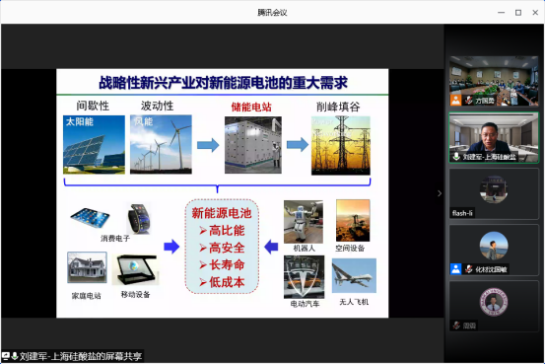Click the 刘建军-上海硅酸盐 name label on the video

pyautogui.click(x=489, y=157)
